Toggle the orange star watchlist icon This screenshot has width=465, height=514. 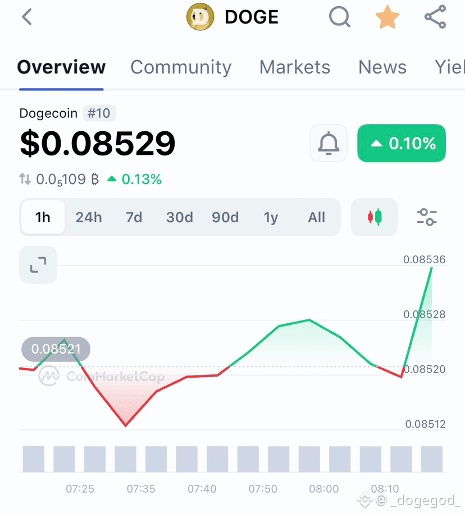[388, 17]
